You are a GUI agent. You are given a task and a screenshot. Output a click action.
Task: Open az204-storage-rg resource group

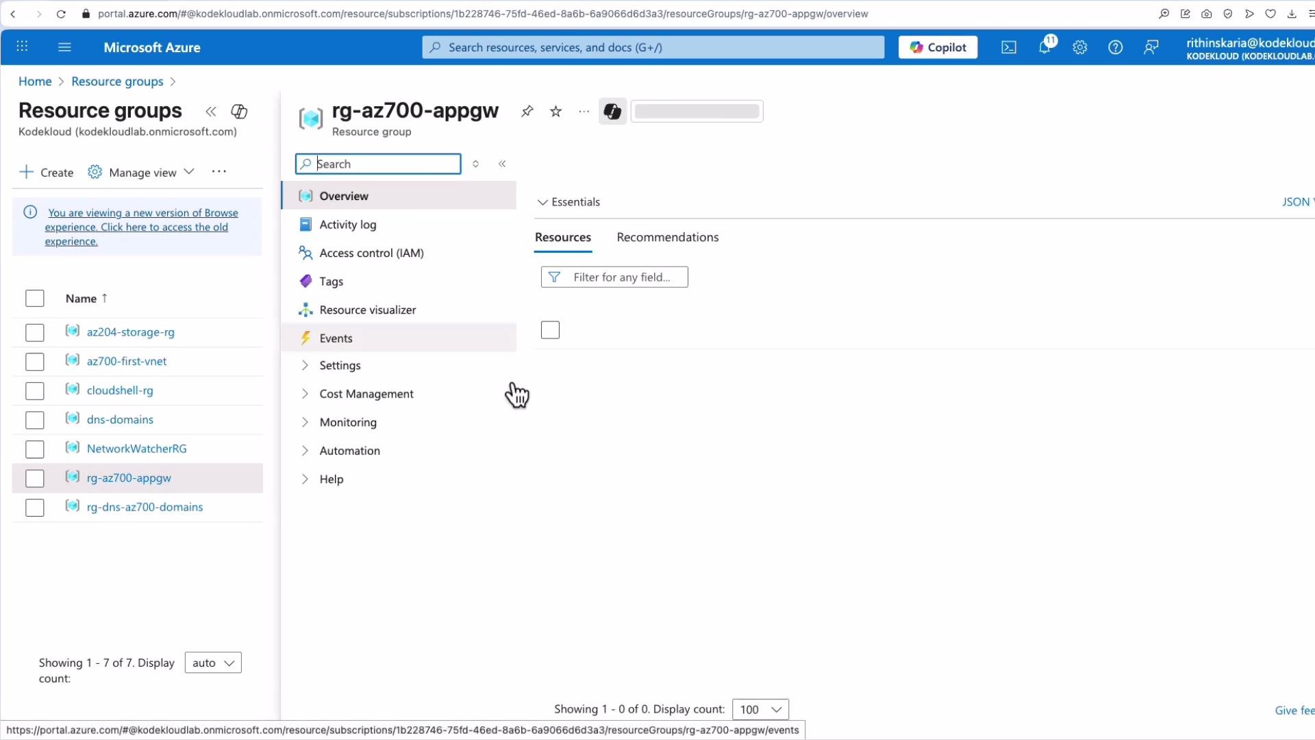tap(130, 332)
